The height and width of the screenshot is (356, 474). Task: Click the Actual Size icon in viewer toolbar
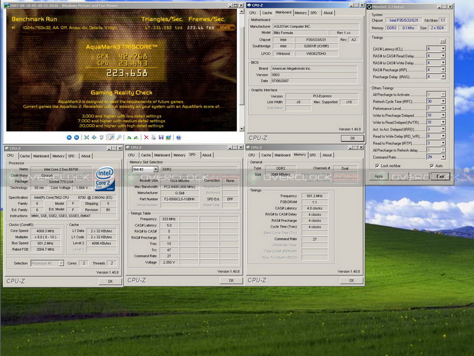(94, 138)
